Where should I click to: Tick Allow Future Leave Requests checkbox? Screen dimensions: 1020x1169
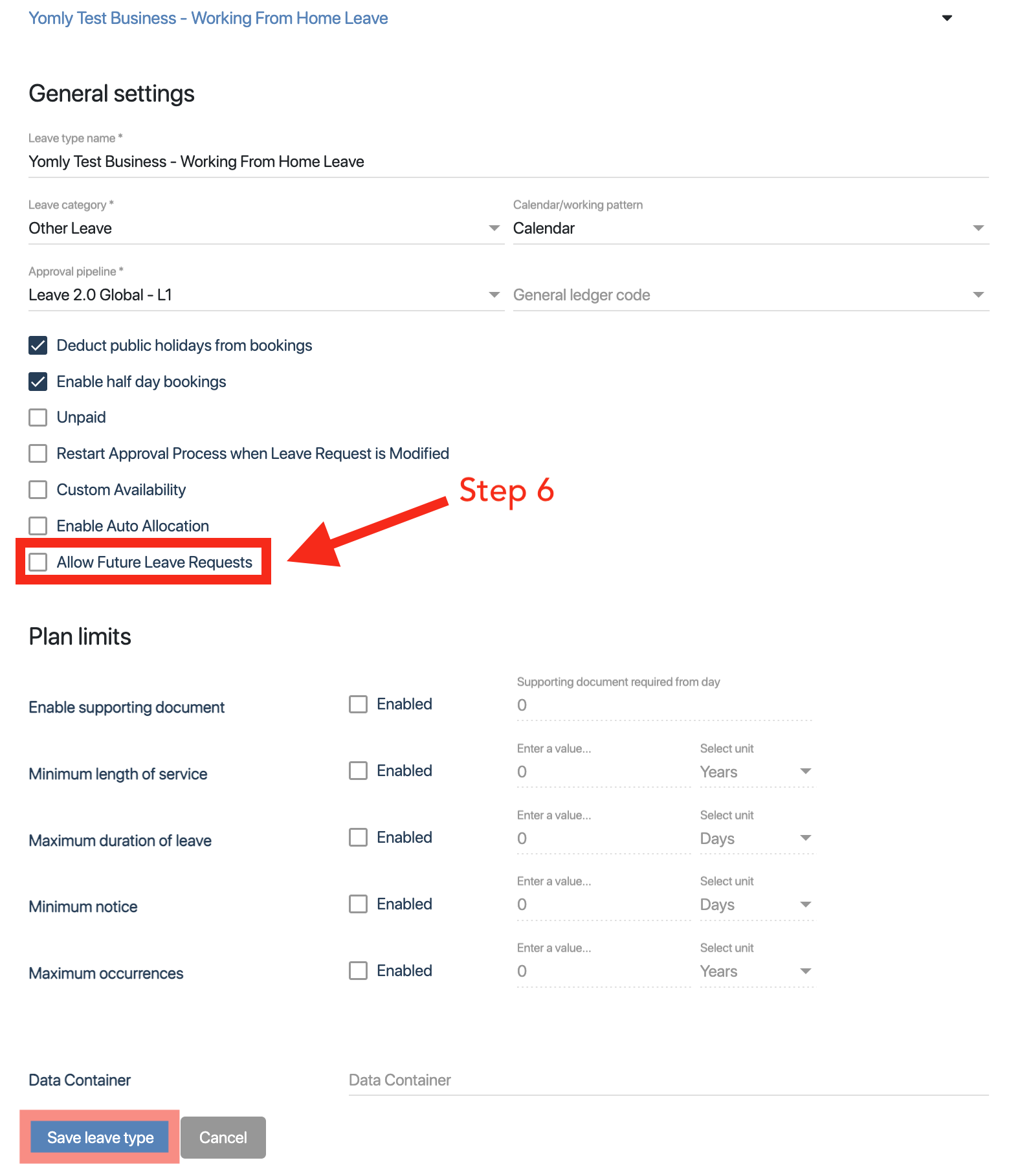[x=38, y=562]
